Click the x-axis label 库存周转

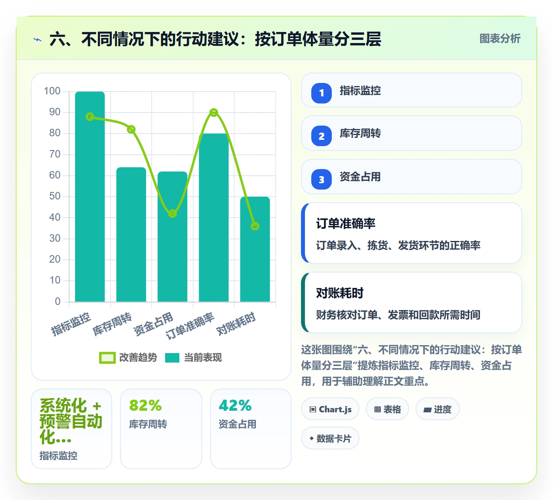coord(112,324)
